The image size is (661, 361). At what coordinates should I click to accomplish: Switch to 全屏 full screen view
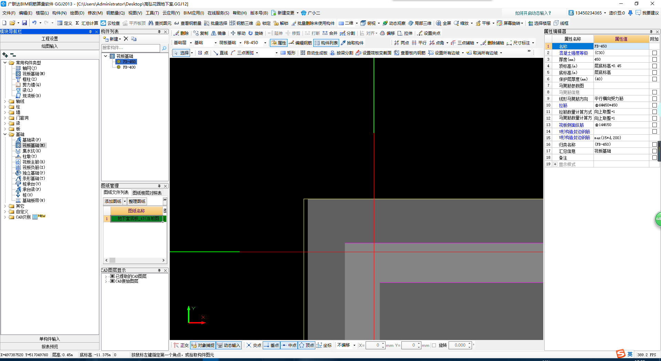443,23
